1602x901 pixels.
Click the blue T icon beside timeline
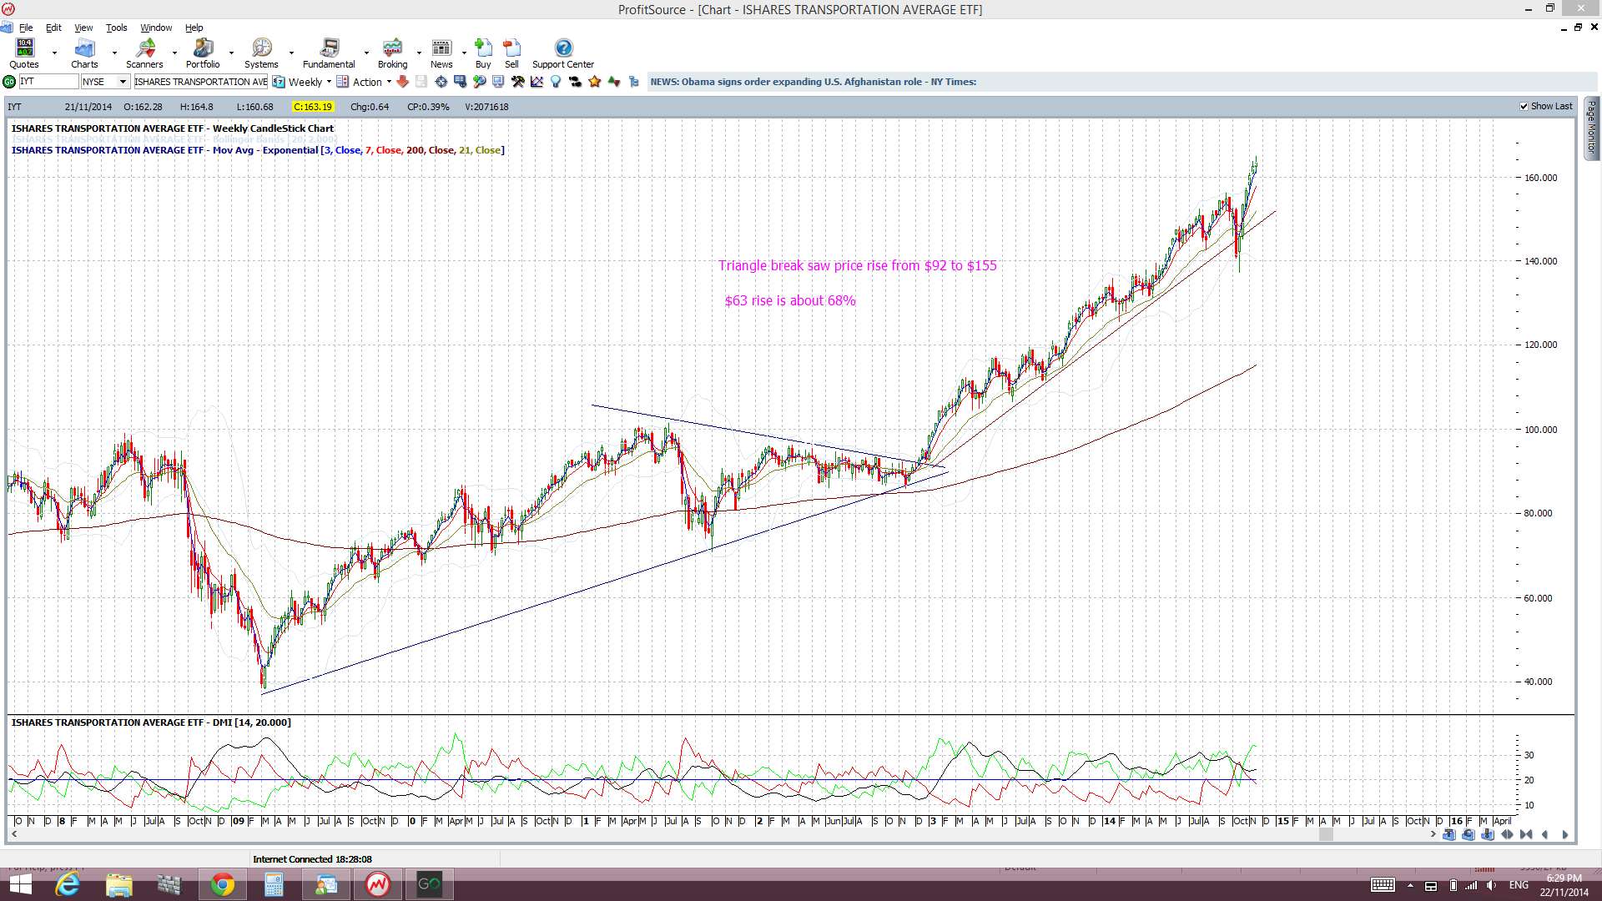pyautogui.click(x=1448, y=834)
